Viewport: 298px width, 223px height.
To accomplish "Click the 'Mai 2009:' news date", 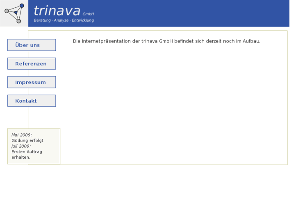I will [x=22, y=135].
